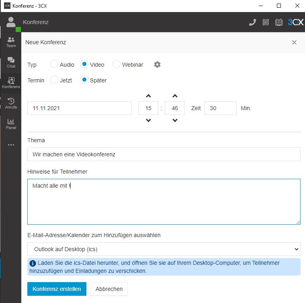This screenshot has height=303, width=305.
Task: Open the dialer phone icon in header
Action: pyautogui.click(x=252, y=23)
